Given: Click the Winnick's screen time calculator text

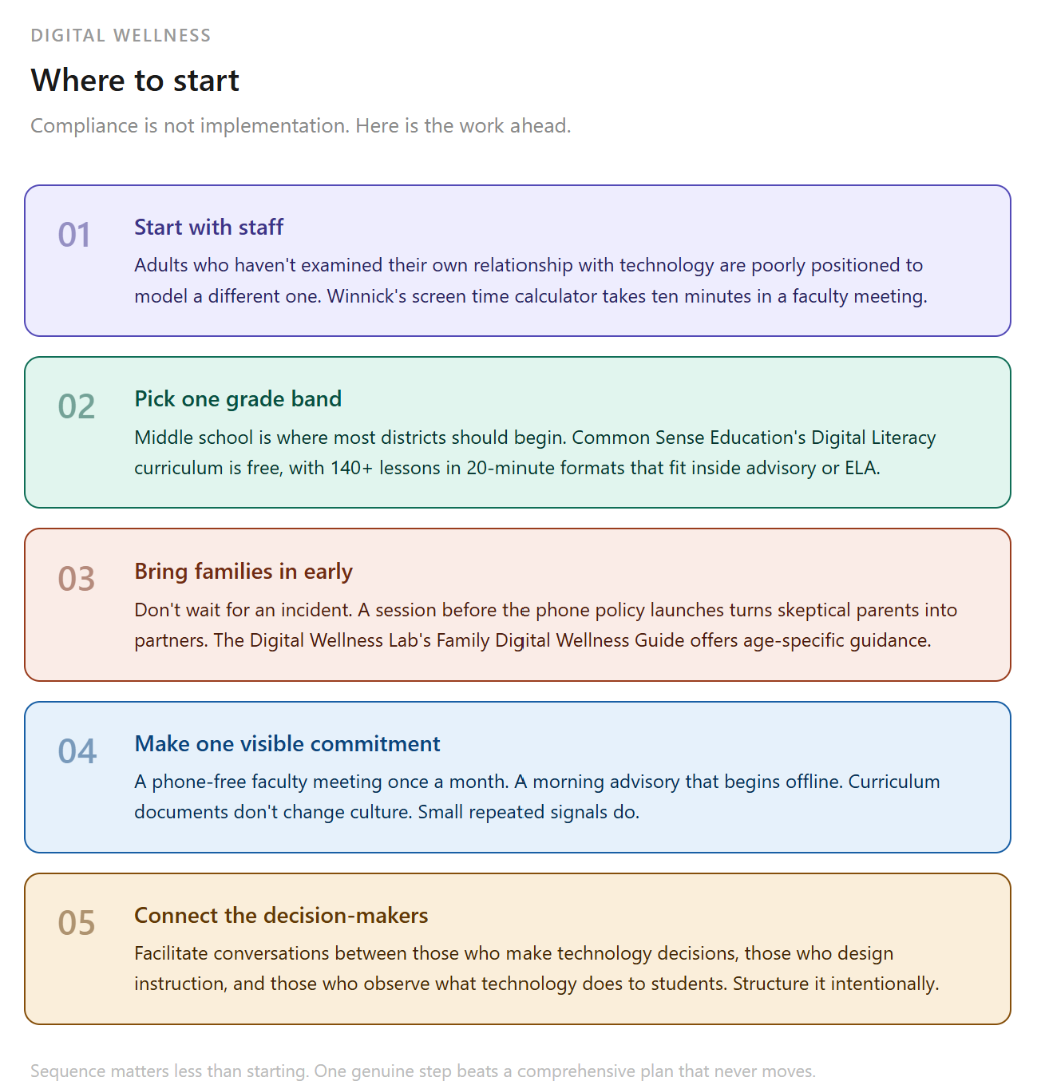Looking at the screenshot, I should (627, 296).
